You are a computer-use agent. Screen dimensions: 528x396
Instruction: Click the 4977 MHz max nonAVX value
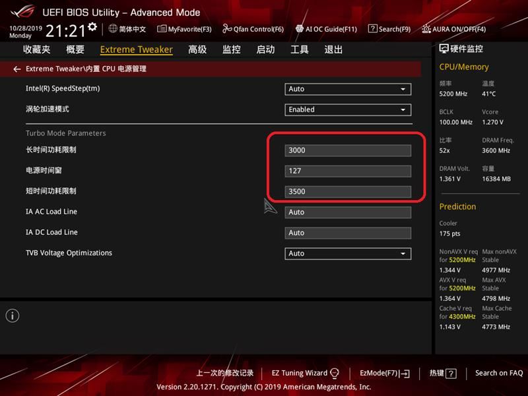(x=496, y=271)
